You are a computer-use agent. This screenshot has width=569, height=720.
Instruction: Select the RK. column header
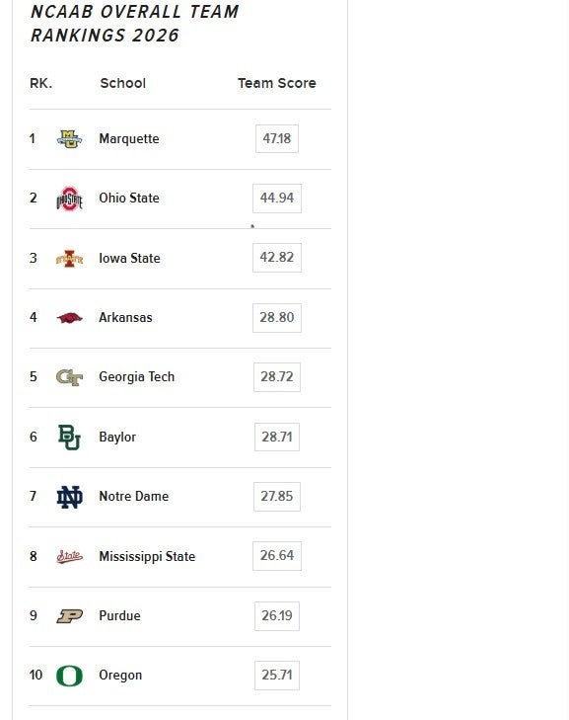(41, 83)
